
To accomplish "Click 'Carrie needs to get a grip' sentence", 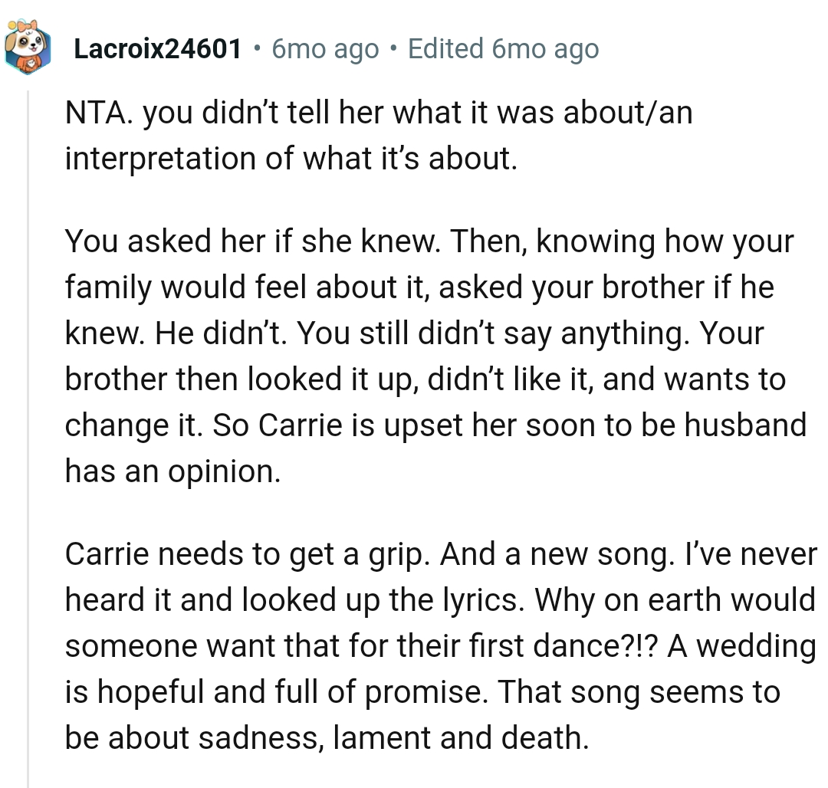I will coord(248,554).
